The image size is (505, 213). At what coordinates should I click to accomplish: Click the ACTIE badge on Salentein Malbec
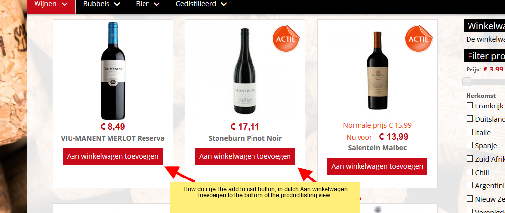tap(419, 38)
